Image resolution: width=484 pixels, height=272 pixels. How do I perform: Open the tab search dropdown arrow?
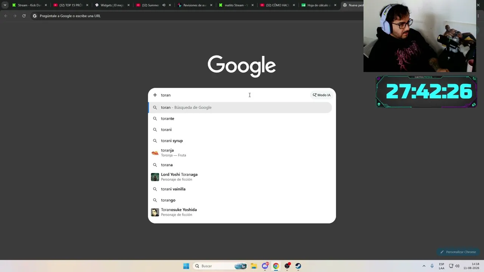5,5
